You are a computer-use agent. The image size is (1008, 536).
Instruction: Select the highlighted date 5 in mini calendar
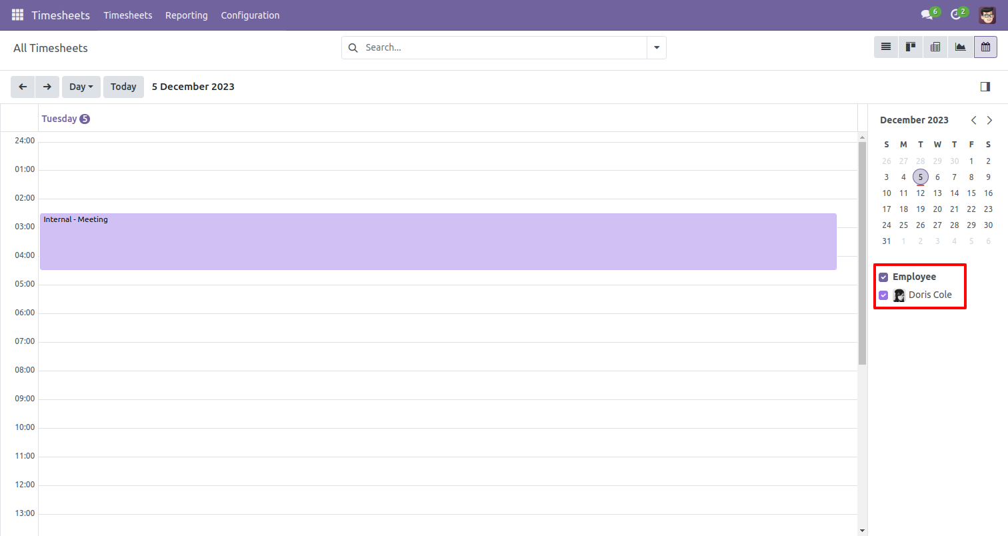921,177
